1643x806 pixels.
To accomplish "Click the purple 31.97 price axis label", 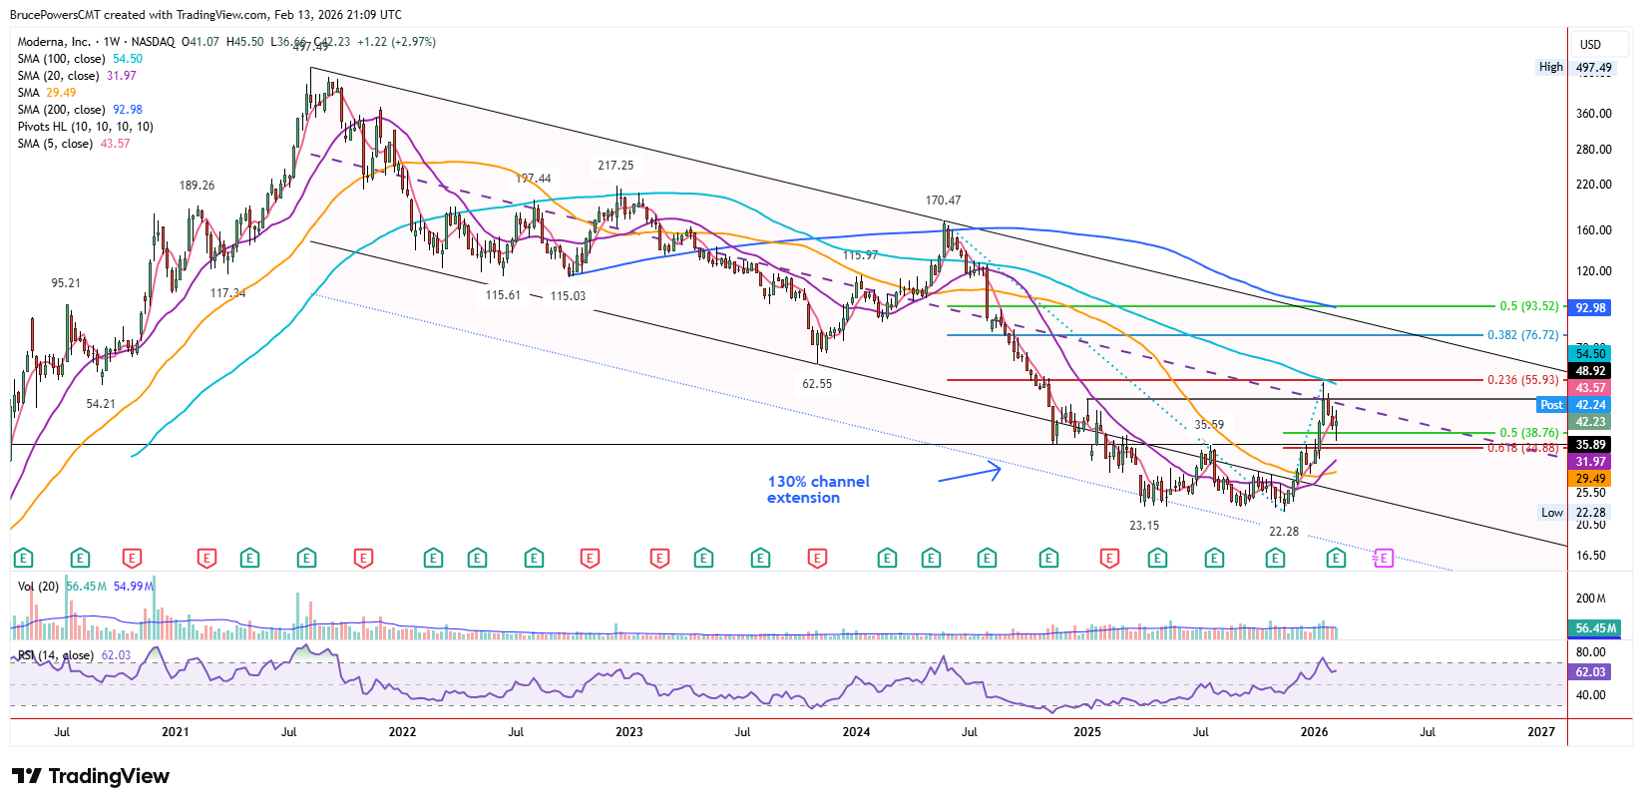I will click(x=1590, y=462).
